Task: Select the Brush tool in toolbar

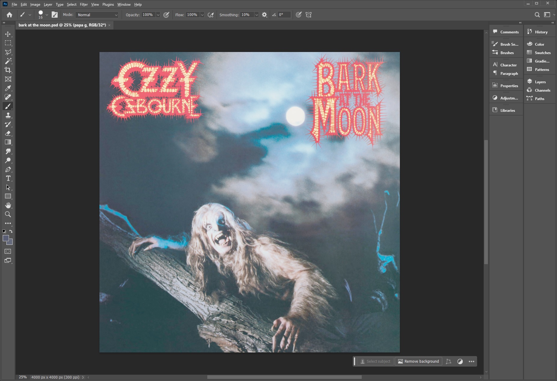Action: click(8, 106)
